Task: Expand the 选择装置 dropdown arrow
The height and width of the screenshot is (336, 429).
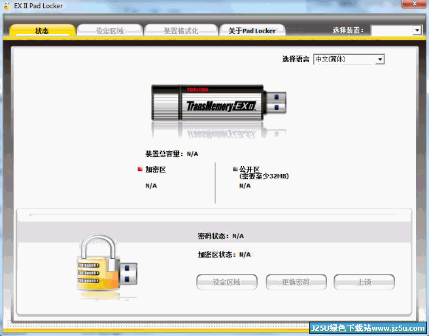Action: pos(417,30)
